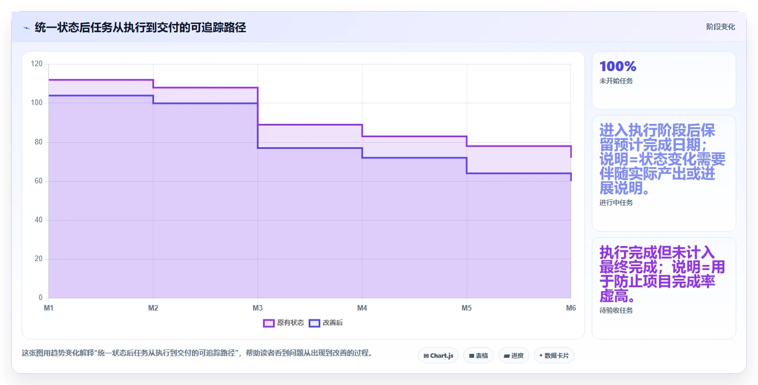
Task: Click the 阶段变化 label in header
Action: pos(721,27)
